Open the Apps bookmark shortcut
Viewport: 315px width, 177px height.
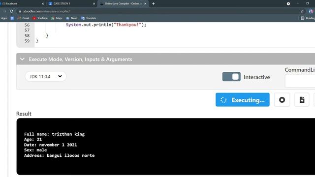coord(4,18)
